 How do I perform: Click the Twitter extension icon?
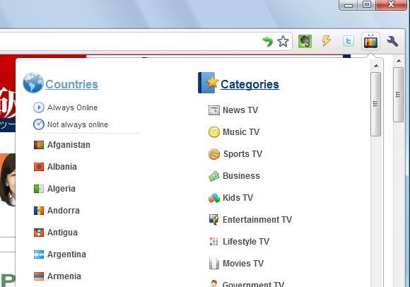348,41
